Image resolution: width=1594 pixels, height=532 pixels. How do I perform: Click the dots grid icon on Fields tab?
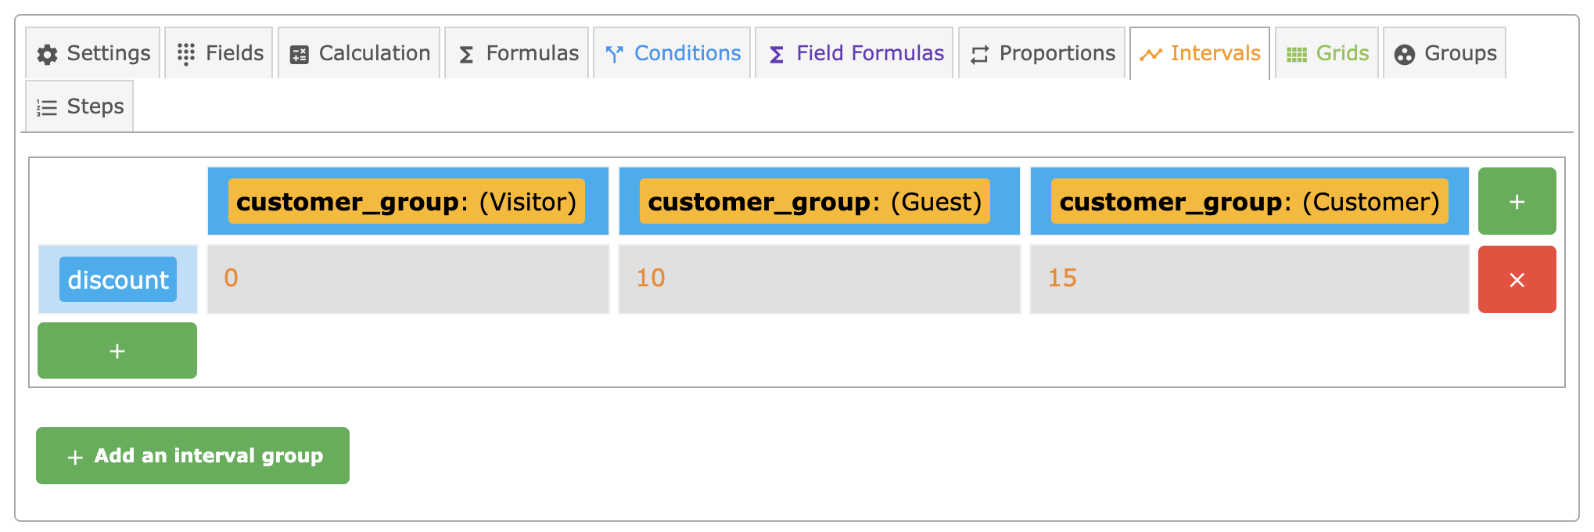click(x=186, y=54)
